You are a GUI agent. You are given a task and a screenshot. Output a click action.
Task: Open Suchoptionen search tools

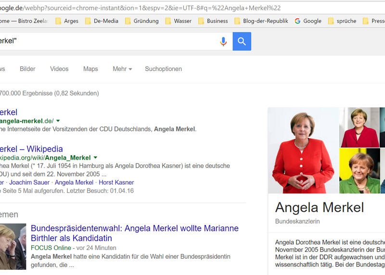[x=163, y=69]
